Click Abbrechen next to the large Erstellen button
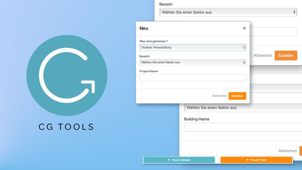 coord(263,55)
